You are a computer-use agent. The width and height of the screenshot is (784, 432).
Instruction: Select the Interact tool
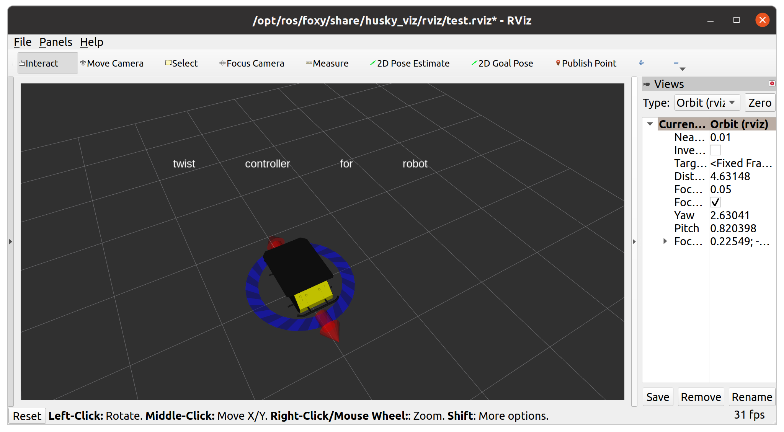47,63
